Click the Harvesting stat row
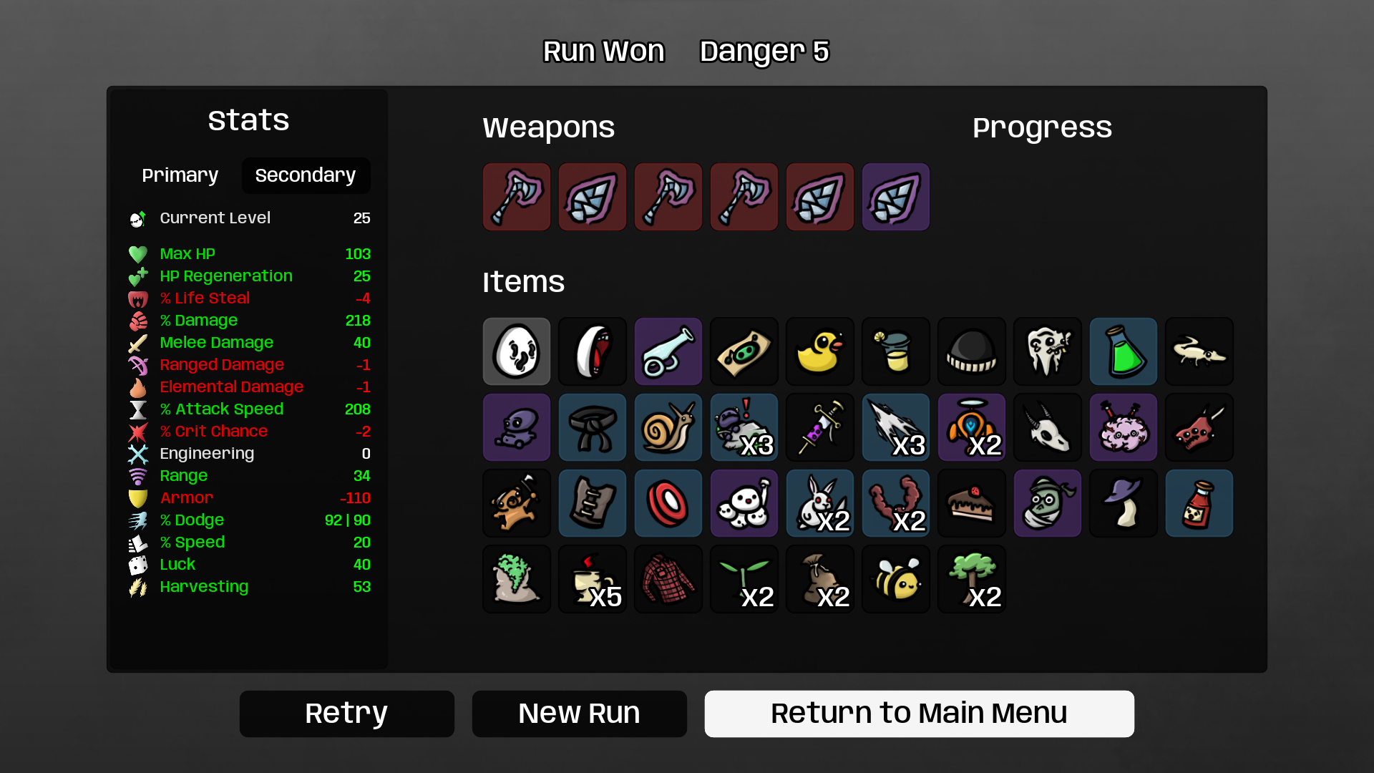The height and width of the screenshot is (773, 1374). (249, 587)
